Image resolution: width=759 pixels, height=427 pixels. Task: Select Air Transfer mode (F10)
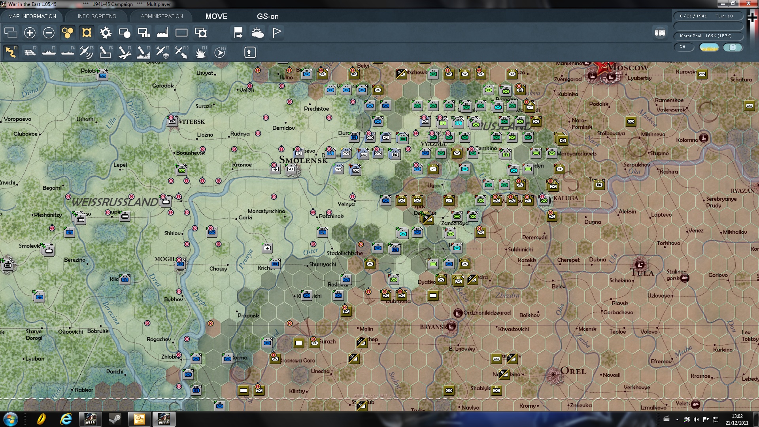[x=181, y=52]
